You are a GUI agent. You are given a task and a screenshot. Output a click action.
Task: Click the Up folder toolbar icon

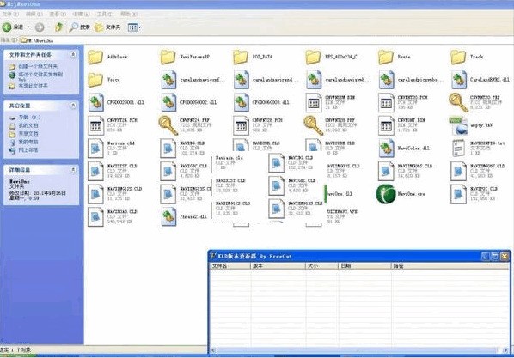(x=59, y=27)
